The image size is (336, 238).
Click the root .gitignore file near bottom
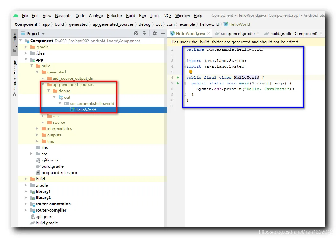pyautogui.click(x=45, y=217)
